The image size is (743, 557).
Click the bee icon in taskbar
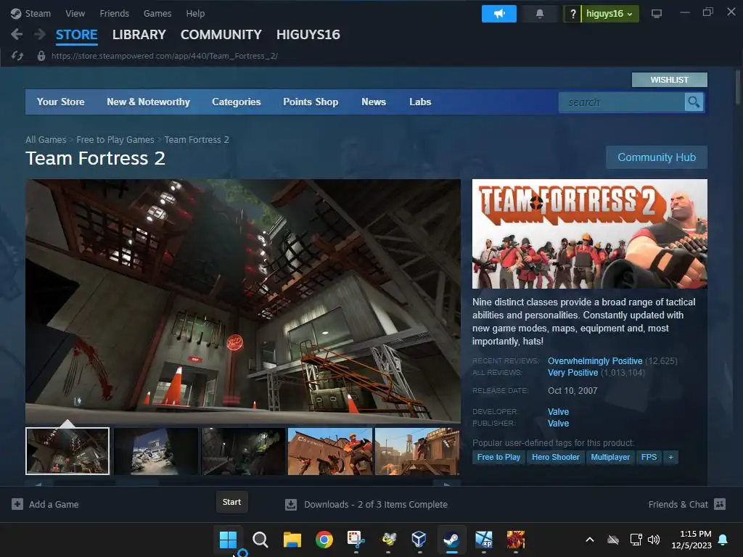click(389, 540)
